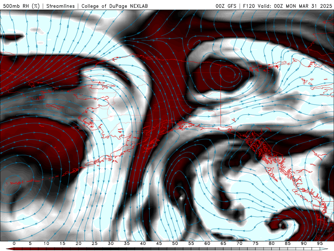Click the "90" colorbar scale label
The width and height of the screenshot is (334, 251).
point(304,243)
